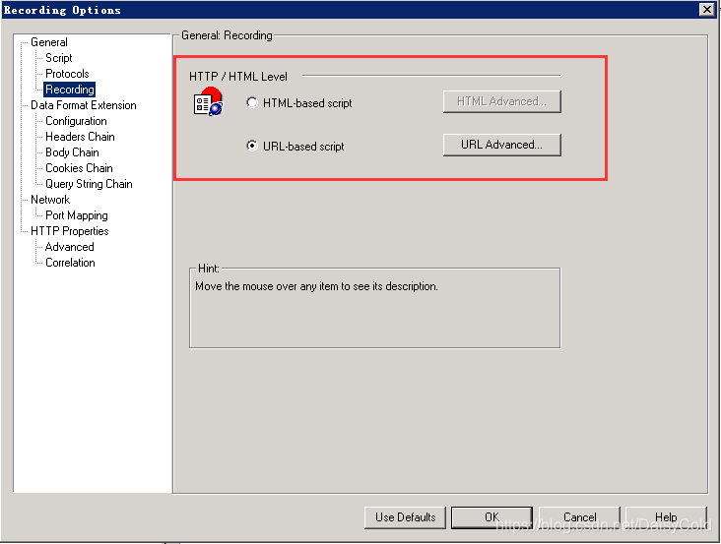This screenshot has width=721, height=544.
Task: Open Help for recording options
Action: [x=666, y=517]
